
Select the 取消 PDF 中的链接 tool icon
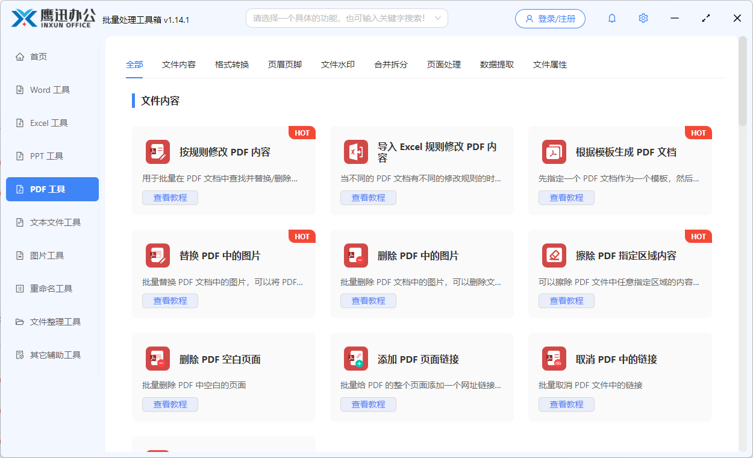(554, 359)
